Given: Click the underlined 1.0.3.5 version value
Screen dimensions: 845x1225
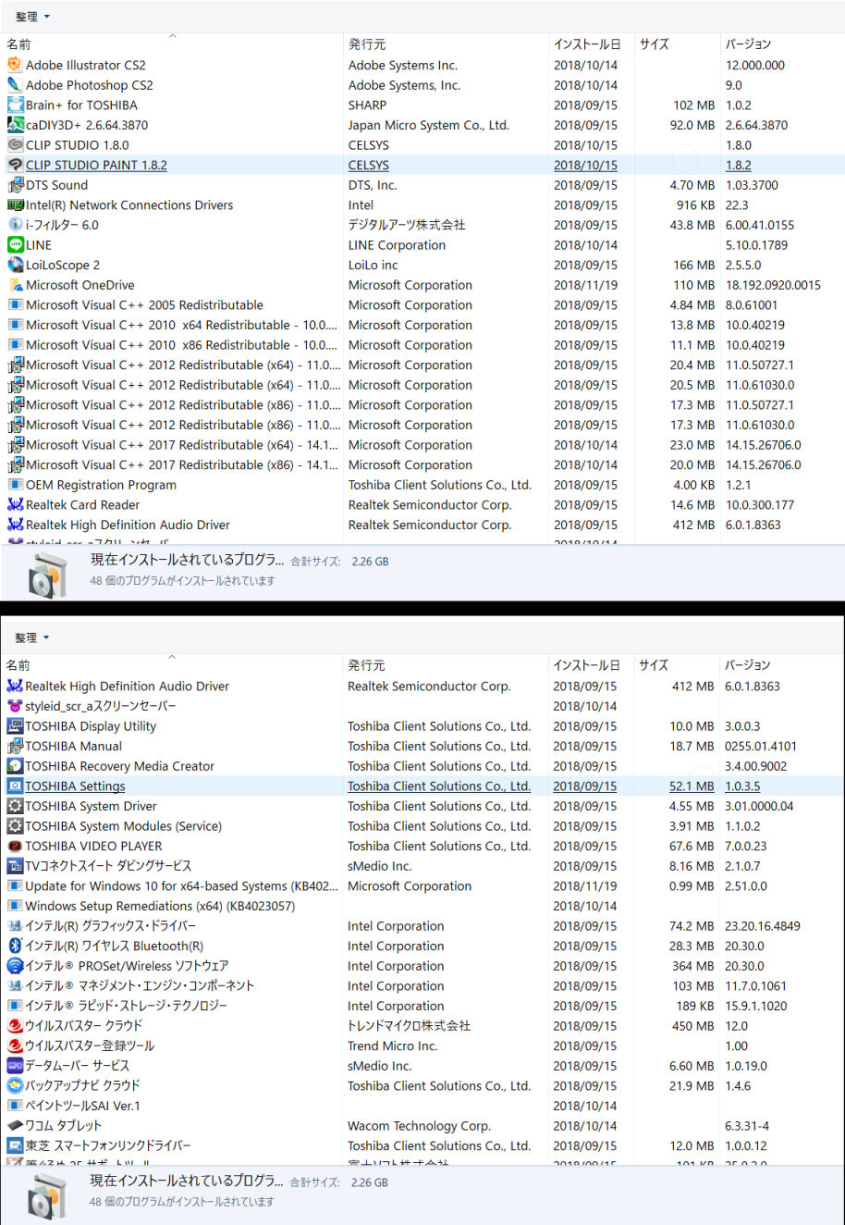Looking at the screenshot, I should (742, 786).
